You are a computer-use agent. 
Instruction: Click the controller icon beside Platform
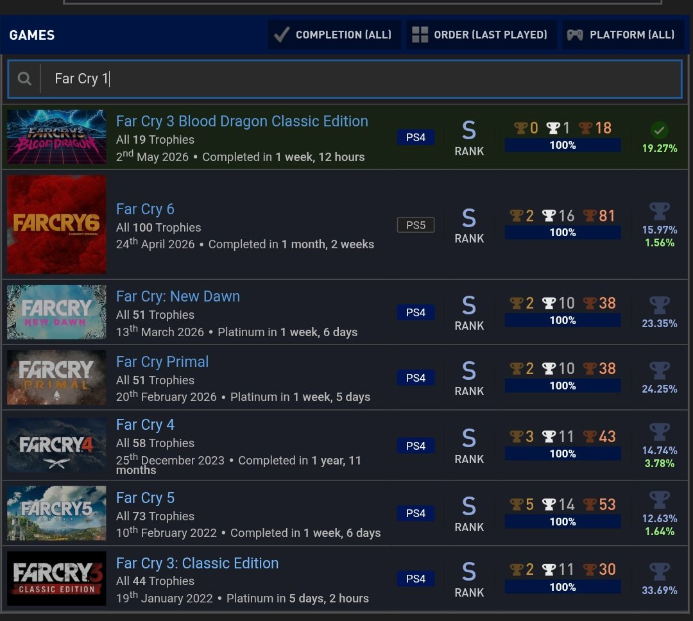[x=574, y=35]
